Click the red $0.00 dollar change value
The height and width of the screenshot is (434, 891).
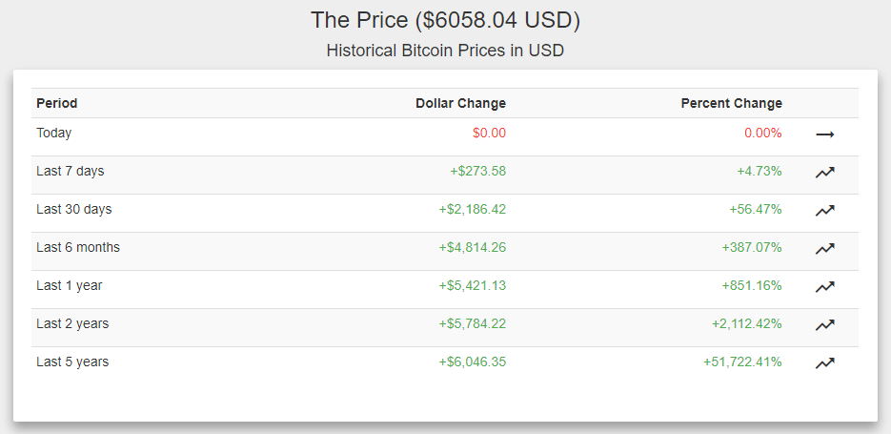[x=489, y=134]
